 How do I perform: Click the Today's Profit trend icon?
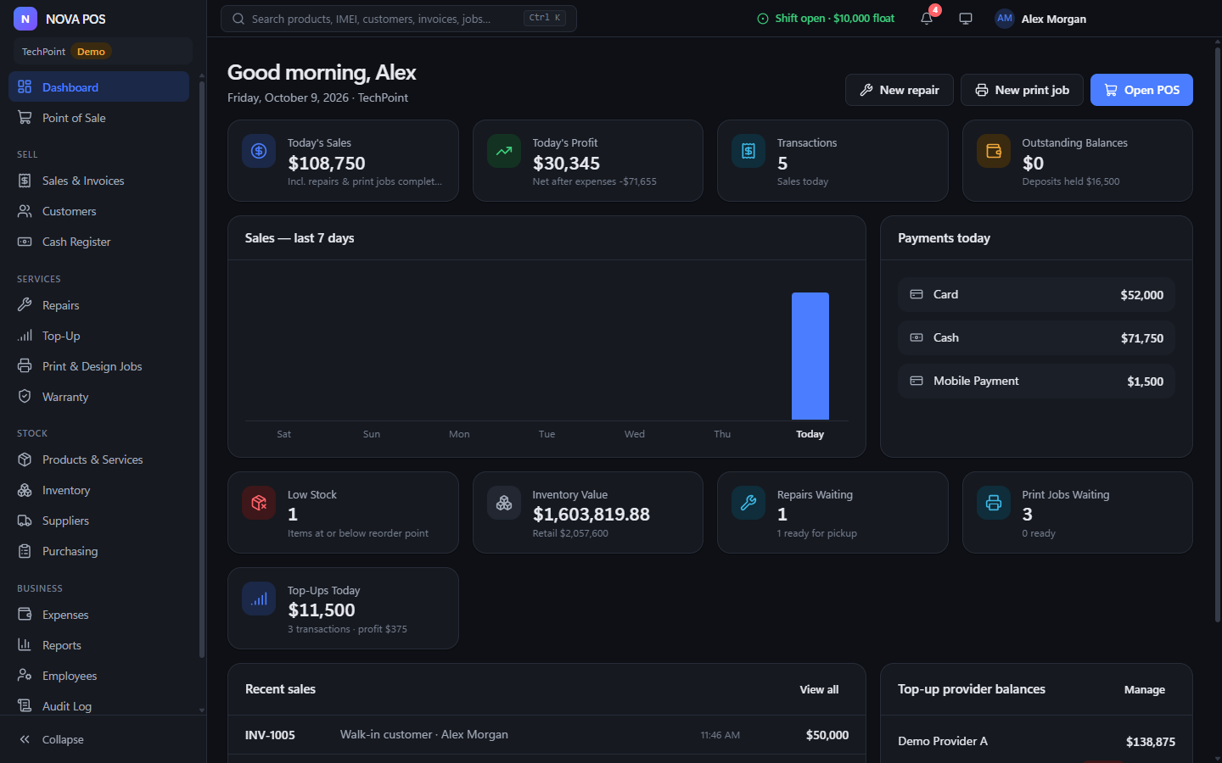tap(504, 151)
